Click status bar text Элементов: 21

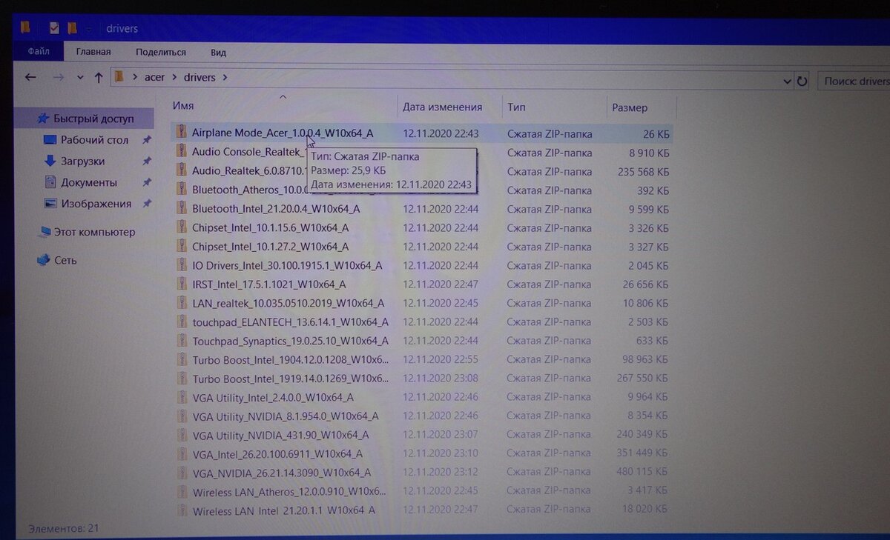click(x=63, y=529)
